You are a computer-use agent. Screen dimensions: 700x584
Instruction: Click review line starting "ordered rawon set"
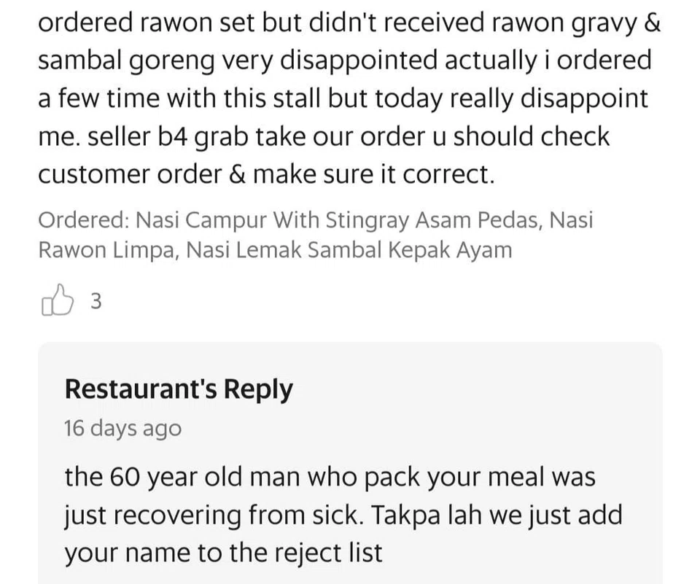tap(349, 23)
